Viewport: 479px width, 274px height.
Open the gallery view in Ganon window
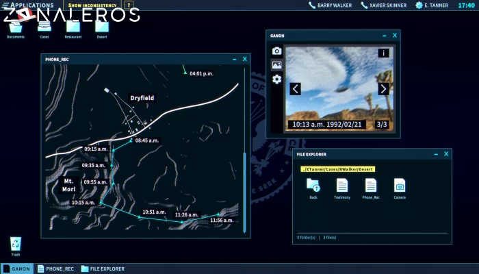click(x=276, y=65)
